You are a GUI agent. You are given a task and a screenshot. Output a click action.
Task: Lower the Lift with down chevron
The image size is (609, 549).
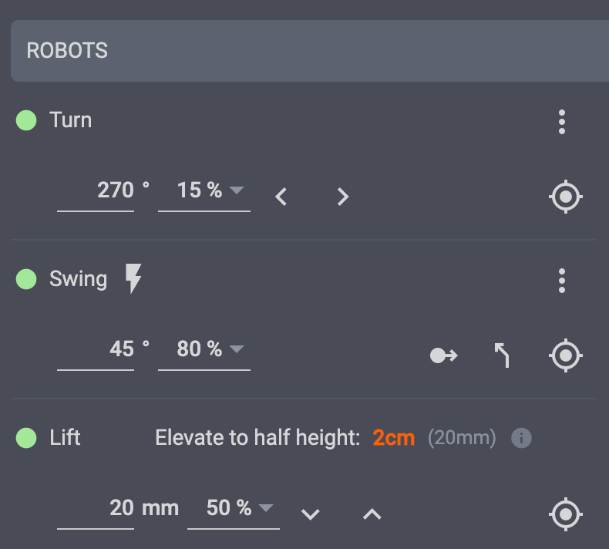pos(311,514)
